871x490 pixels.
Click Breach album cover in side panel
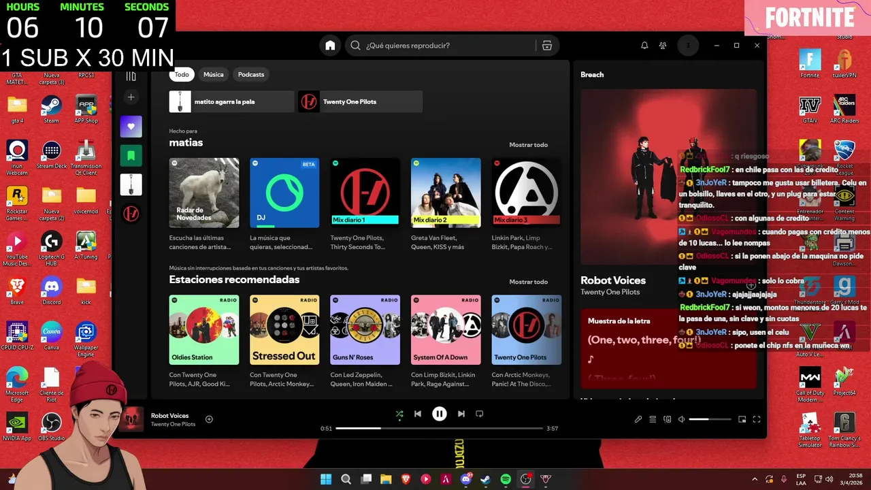(668, 177)
